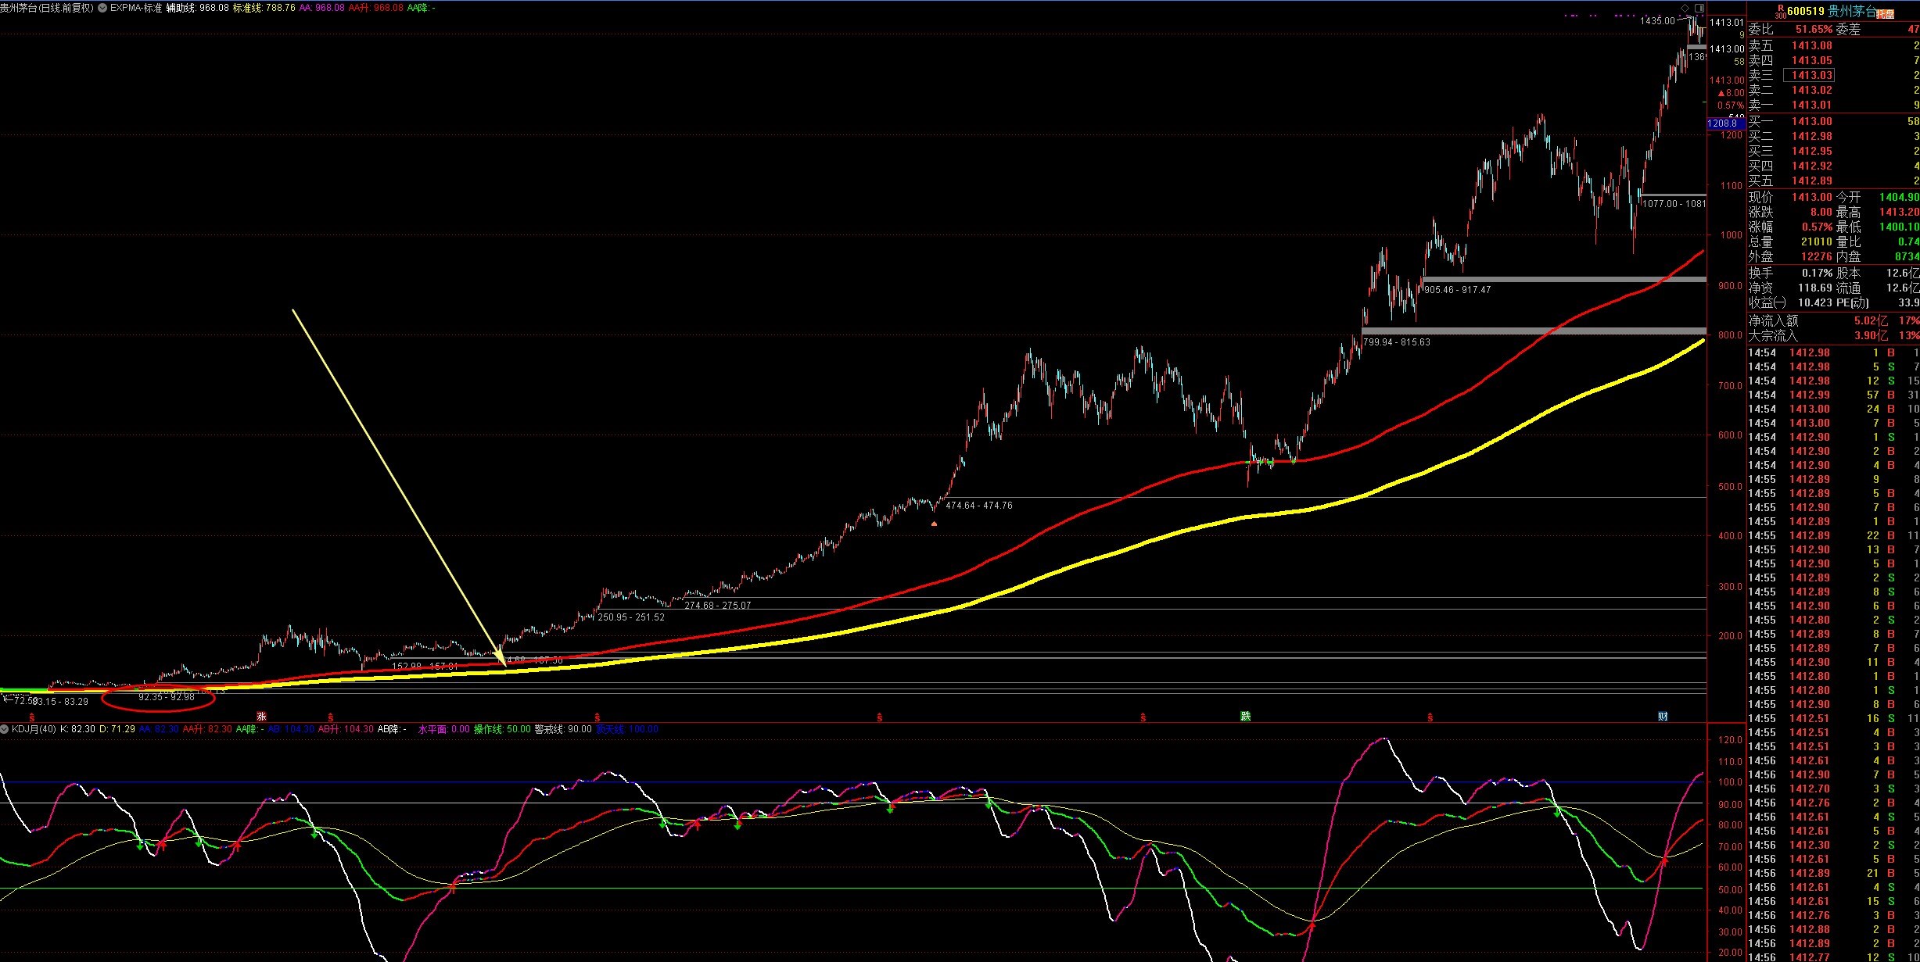Click the KDJ K: 82.30 readout

click(x=77, y=729)
